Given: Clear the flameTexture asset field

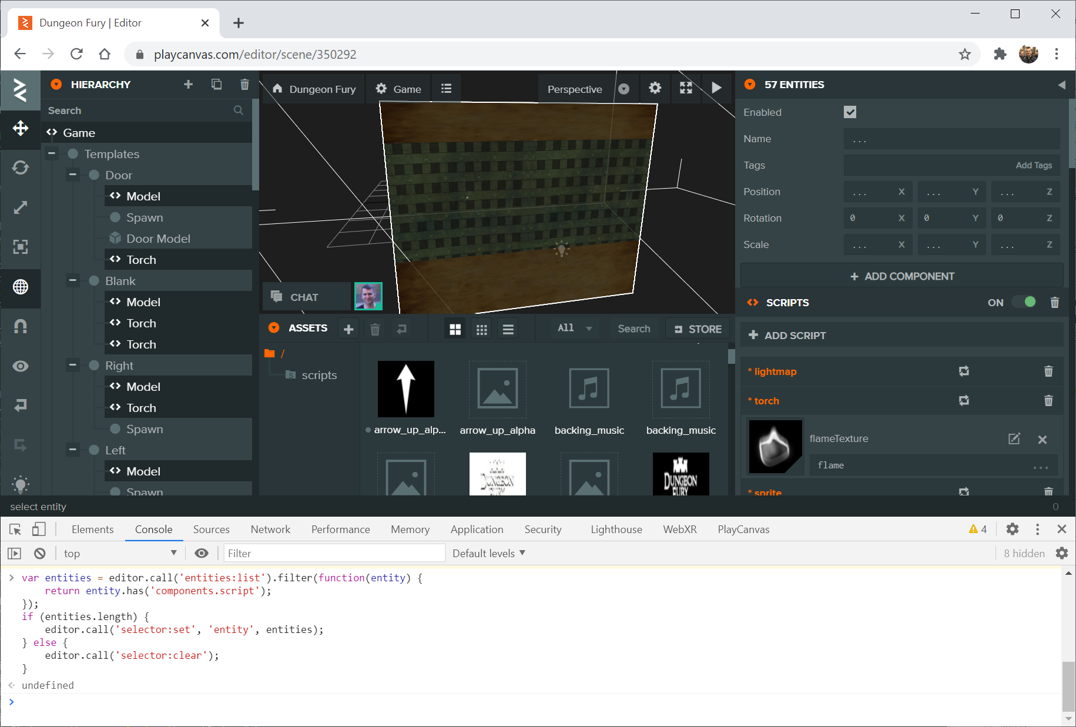Looking at the screenshot, I should (1043, 440).
